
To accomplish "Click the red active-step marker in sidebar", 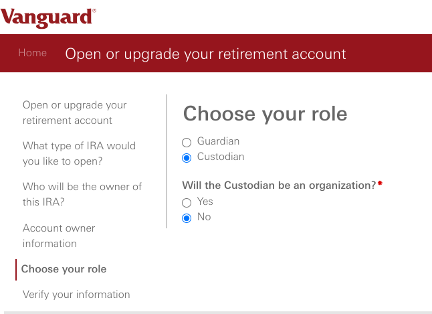I will point(16,269).
